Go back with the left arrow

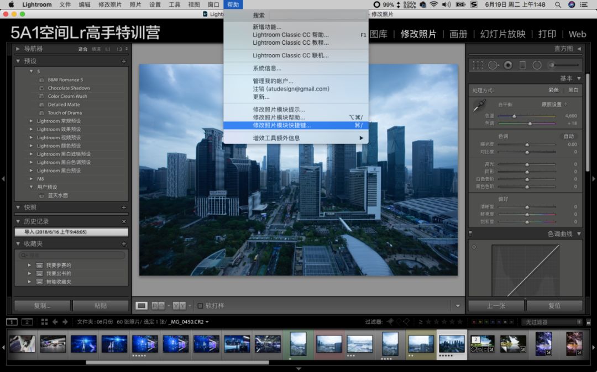point(55,322)
